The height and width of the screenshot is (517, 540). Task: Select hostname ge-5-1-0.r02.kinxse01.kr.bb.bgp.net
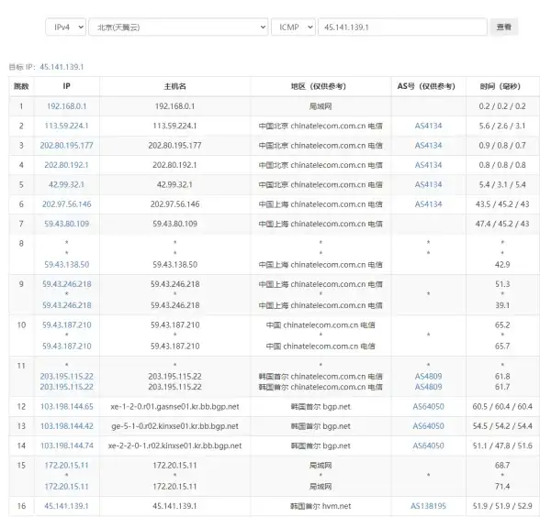174,426
